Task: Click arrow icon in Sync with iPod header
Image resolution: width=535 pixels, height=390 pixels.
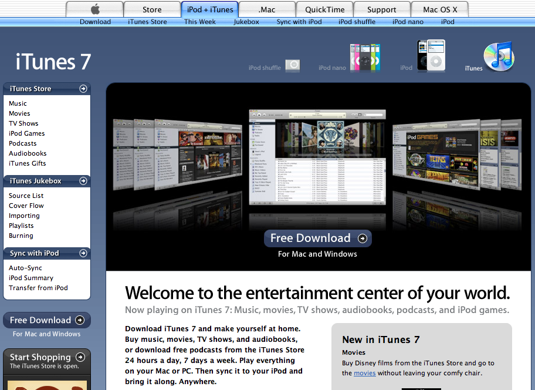Action: point(83,253)
